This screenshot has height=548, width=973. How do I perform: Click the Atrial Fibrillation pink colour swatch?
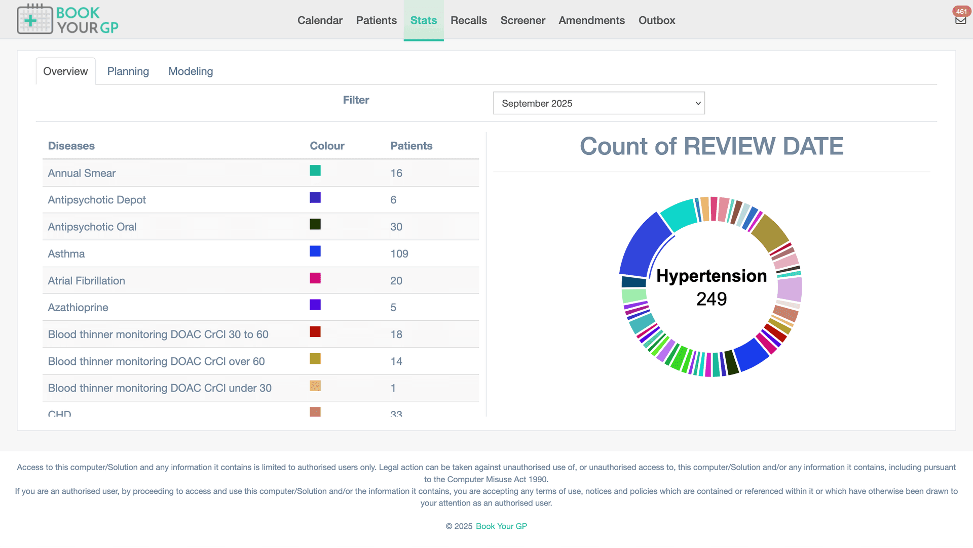pyautogui.click(x=315, y=278)
